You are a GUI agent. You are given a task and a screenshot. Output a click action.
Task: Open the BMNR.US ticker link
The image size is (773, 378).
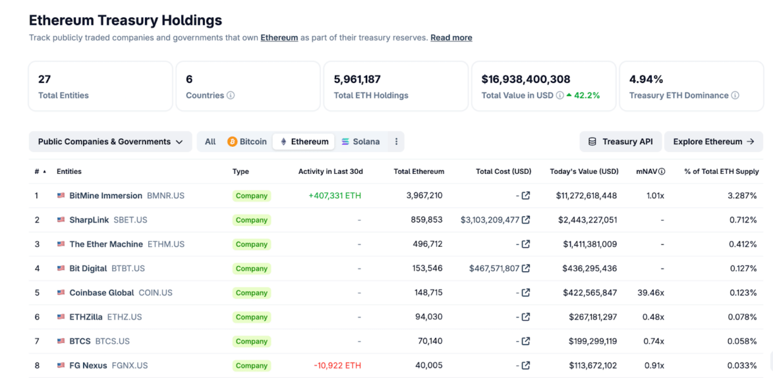pos(166,195)
